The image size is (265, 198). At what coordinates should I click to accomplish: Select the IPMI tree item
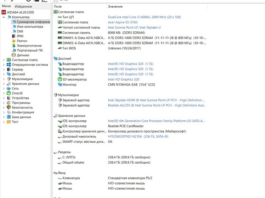[x=20, y=36]
